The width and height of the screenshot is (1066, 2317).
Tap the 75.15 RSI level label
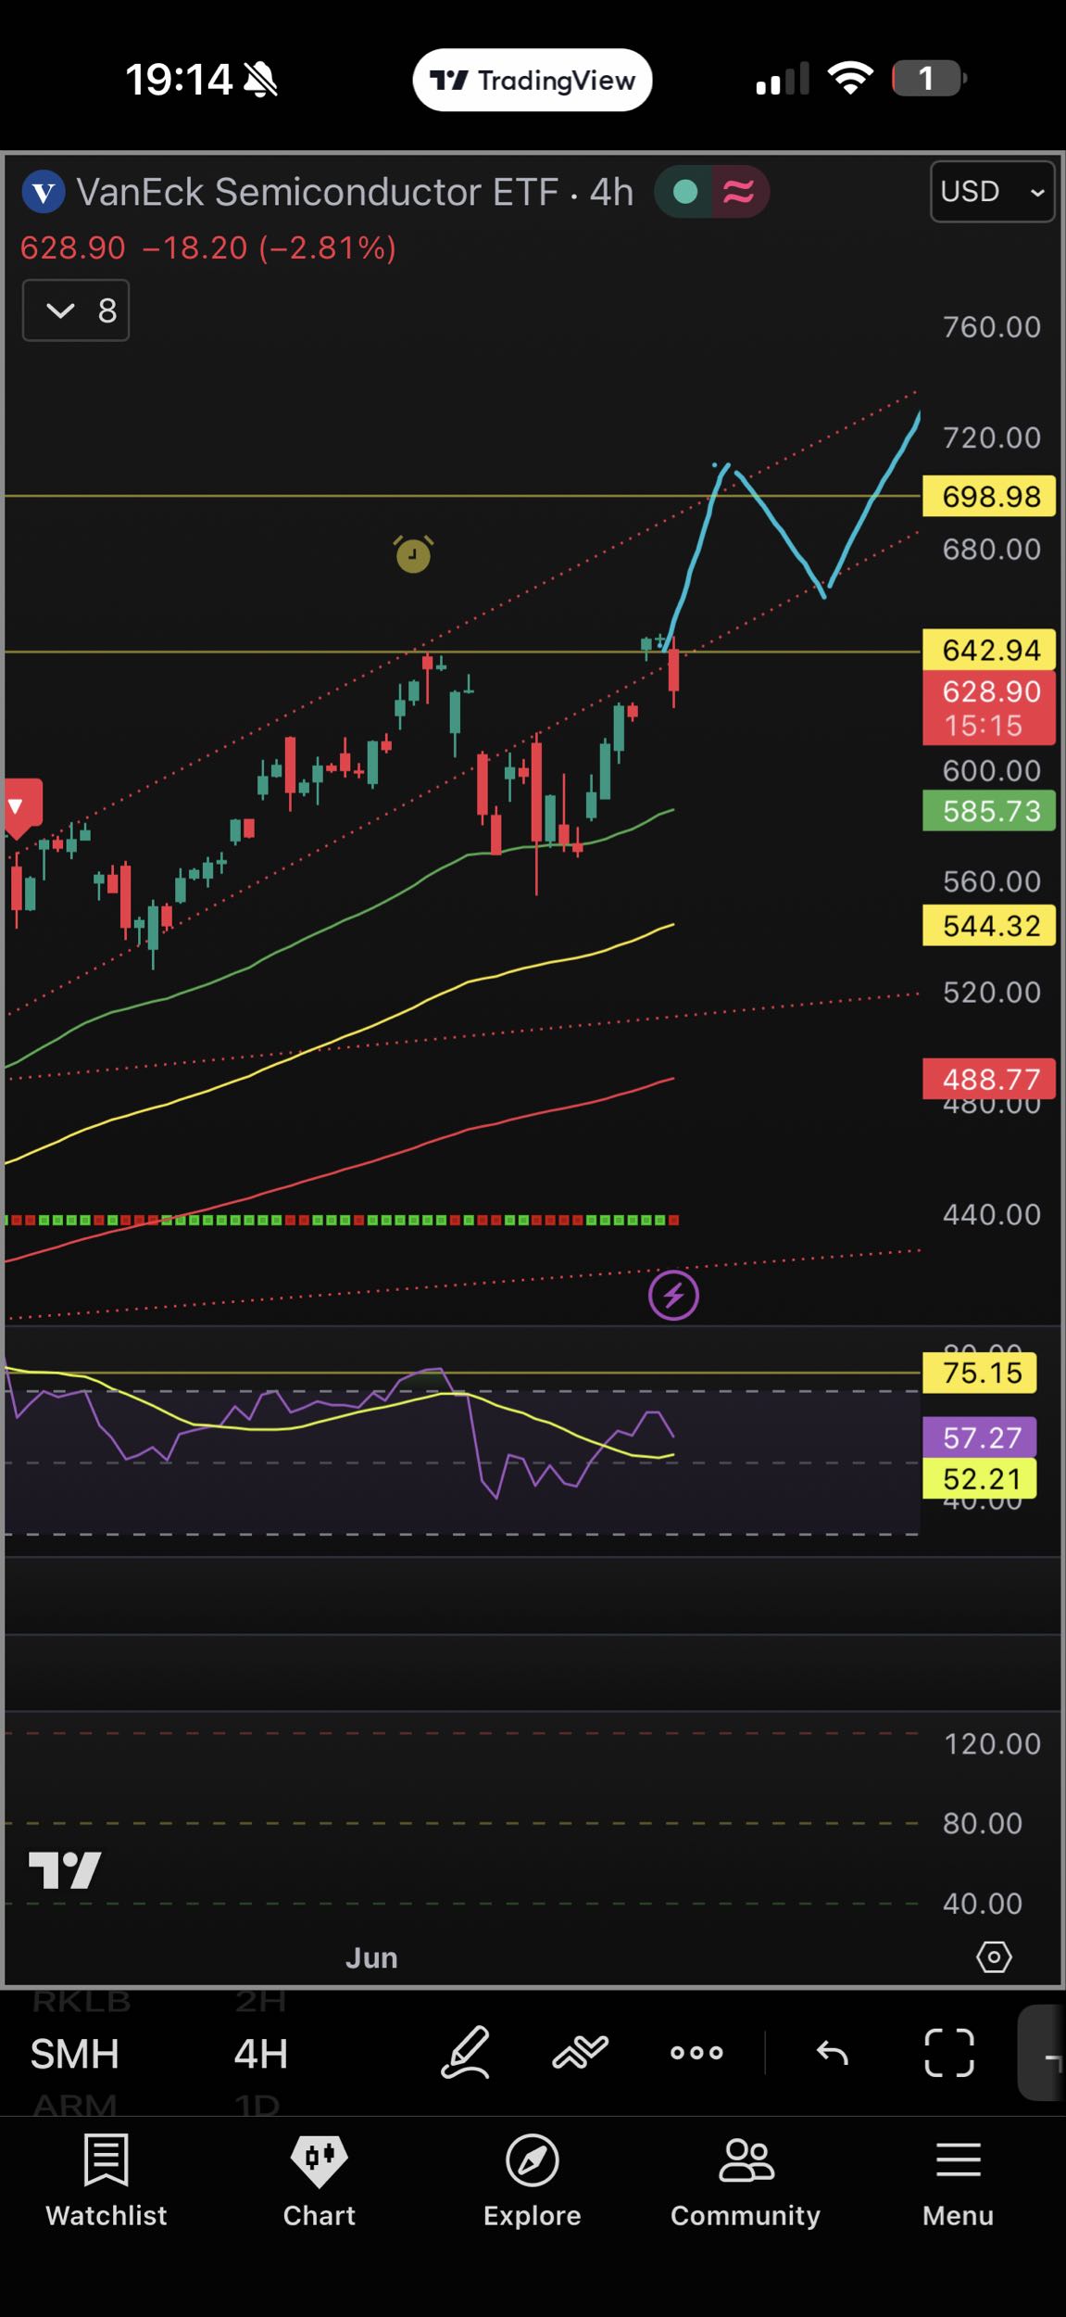tap(980, 1373)
